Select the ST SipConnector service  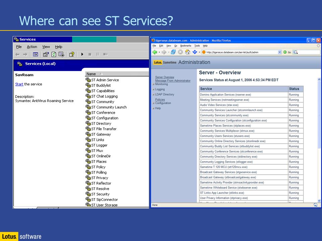click(x=102, y=199)
